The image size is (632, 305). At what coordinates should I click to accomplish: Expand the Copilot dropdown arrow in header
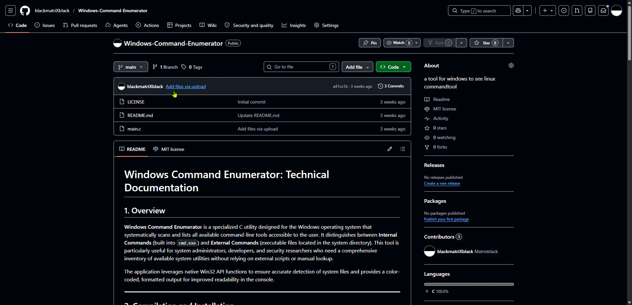point(527,11)
